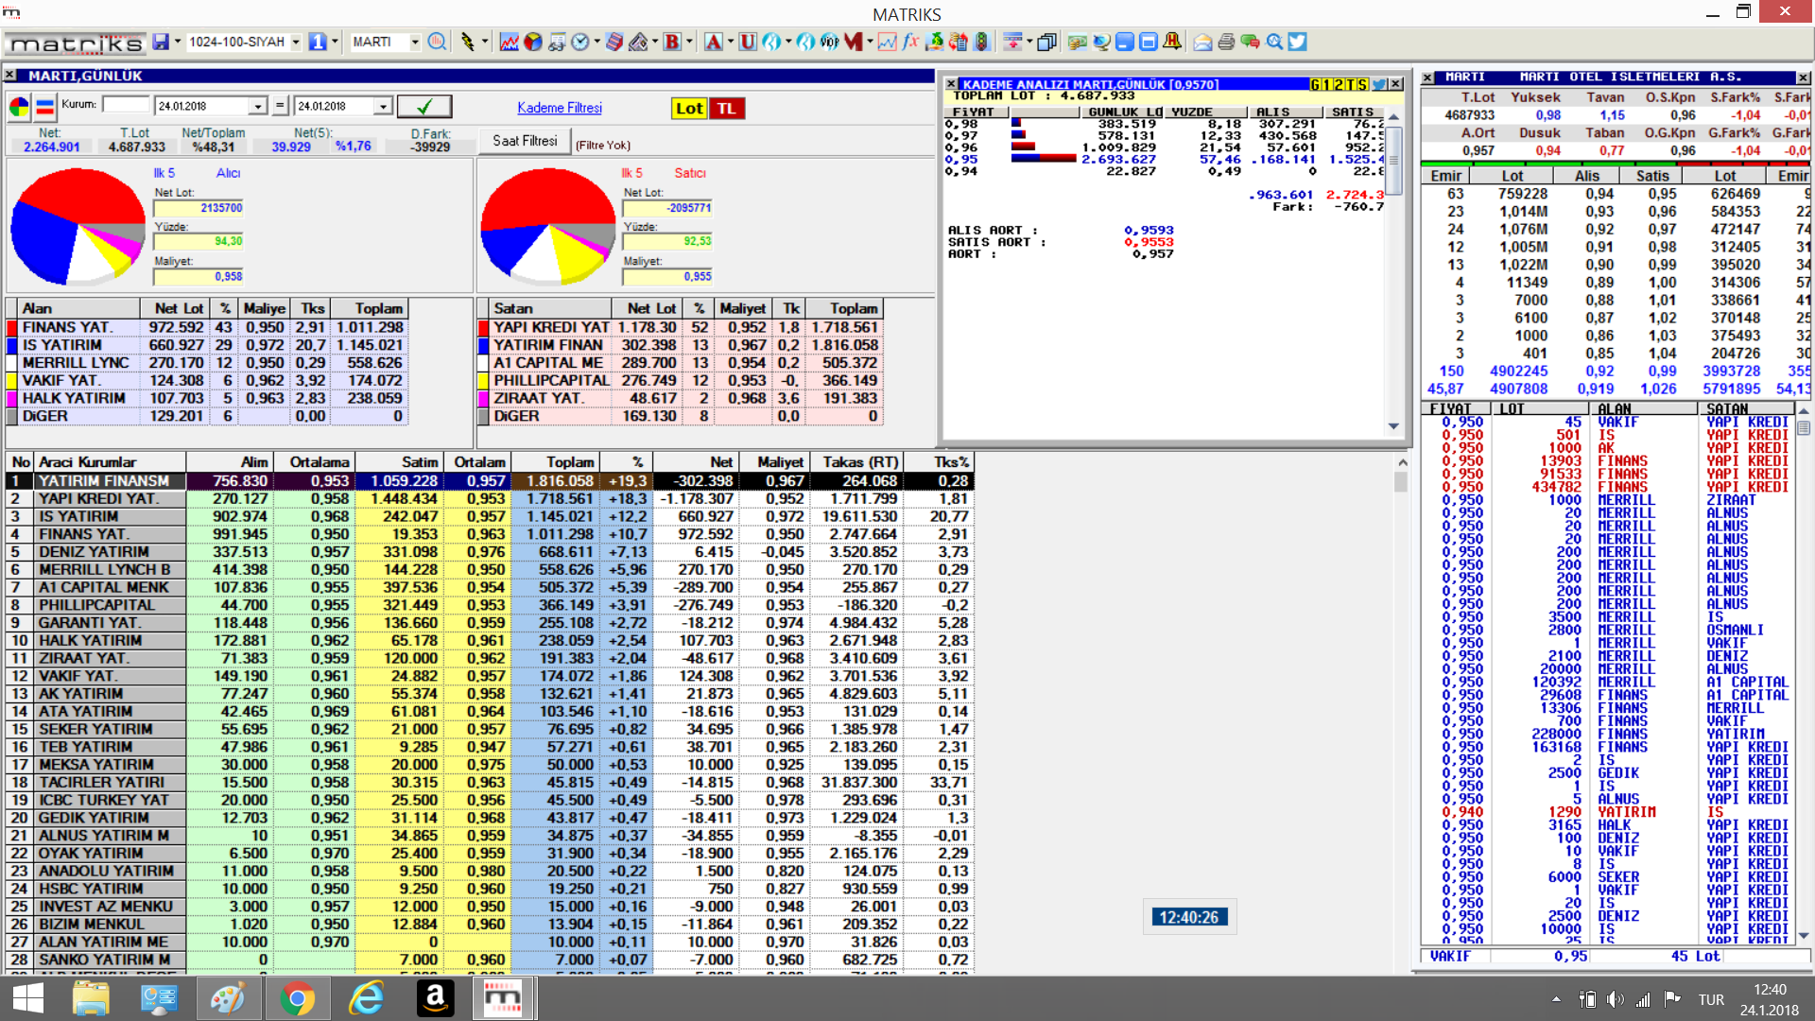1815x1021 pixels.
Task: Click the yellow swatch beside PHILLIPCAPITAL seller
Action: [482, 380]
